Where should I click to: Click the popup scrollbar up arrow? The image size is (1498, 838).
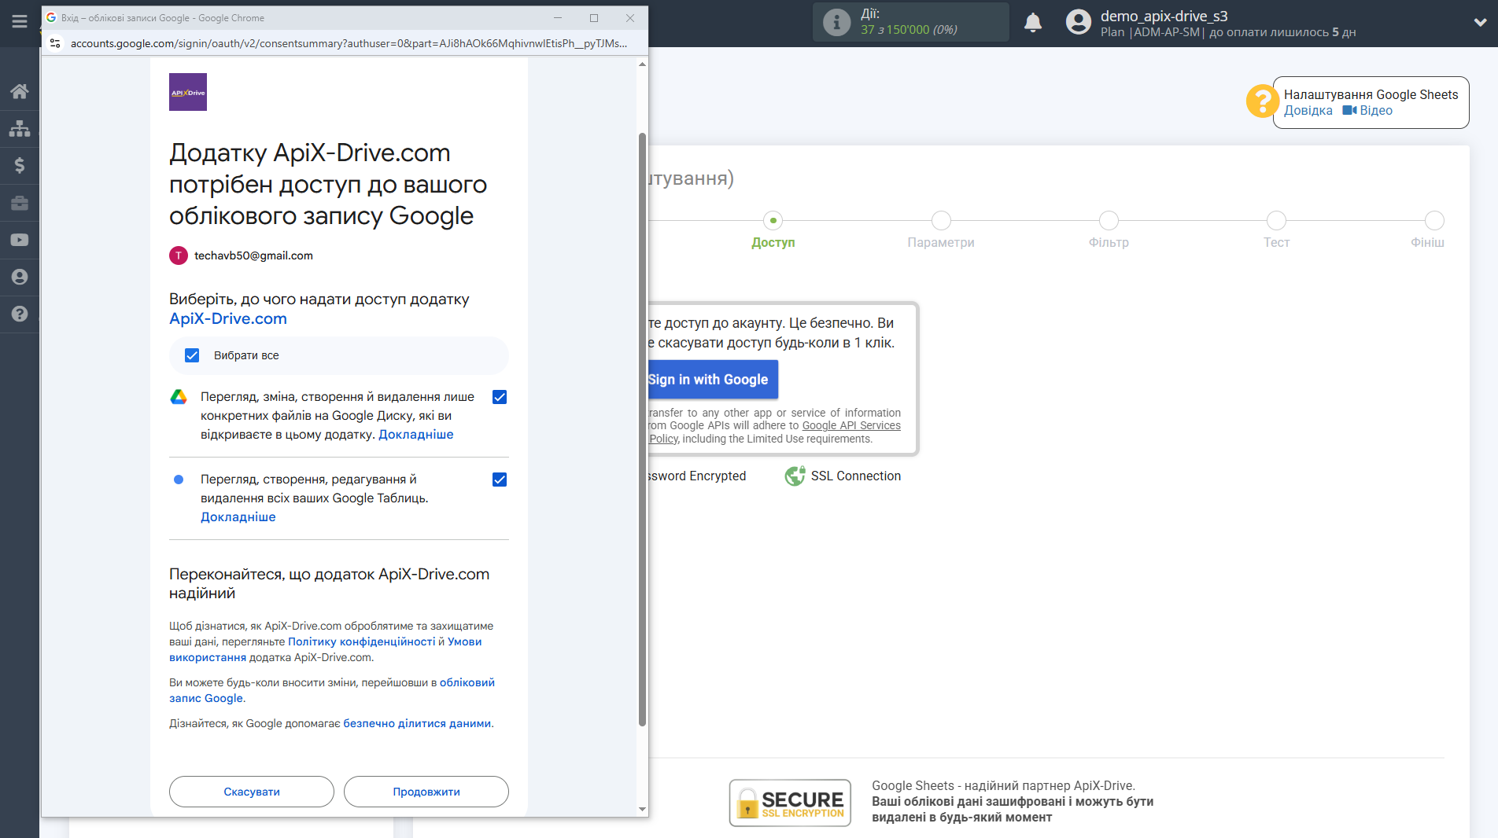pos(642,64)
